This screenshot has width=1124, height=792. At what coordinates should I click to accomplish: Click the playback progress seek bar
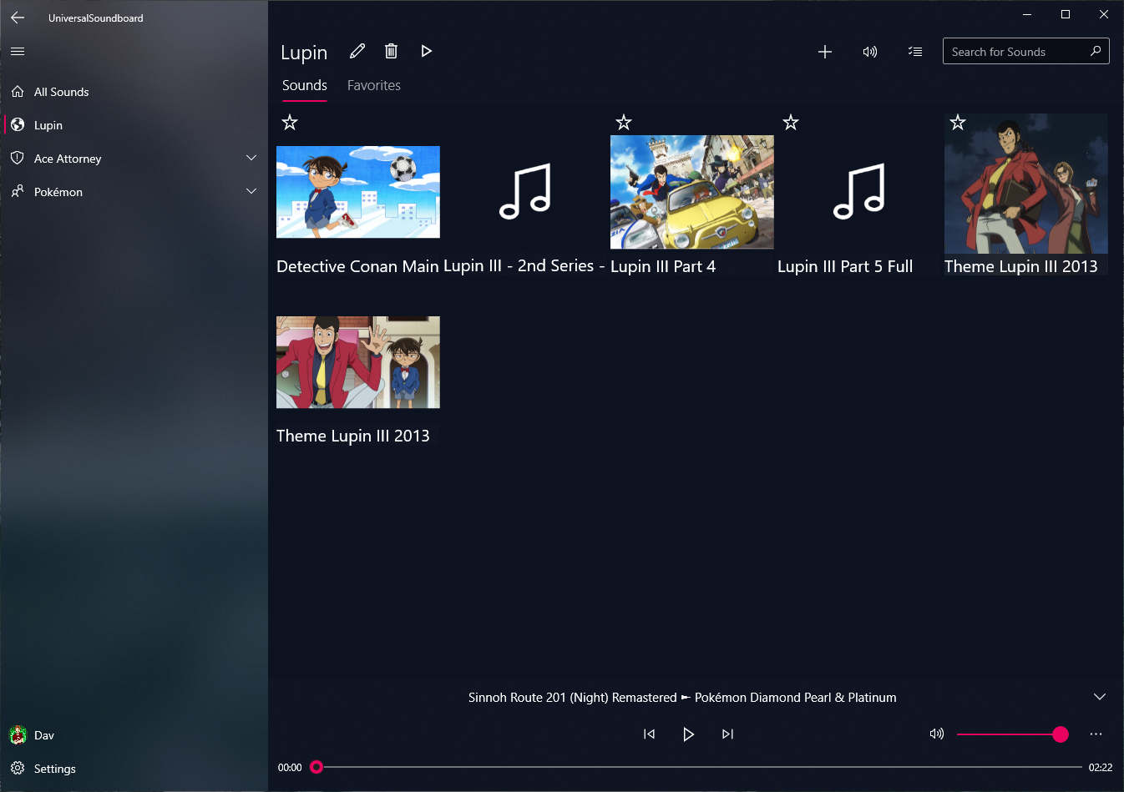tap(696, 767)
